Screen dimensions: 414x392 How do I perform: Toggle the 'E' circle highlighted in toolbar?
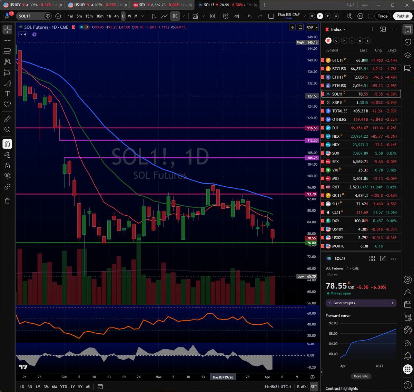(320, 16)
